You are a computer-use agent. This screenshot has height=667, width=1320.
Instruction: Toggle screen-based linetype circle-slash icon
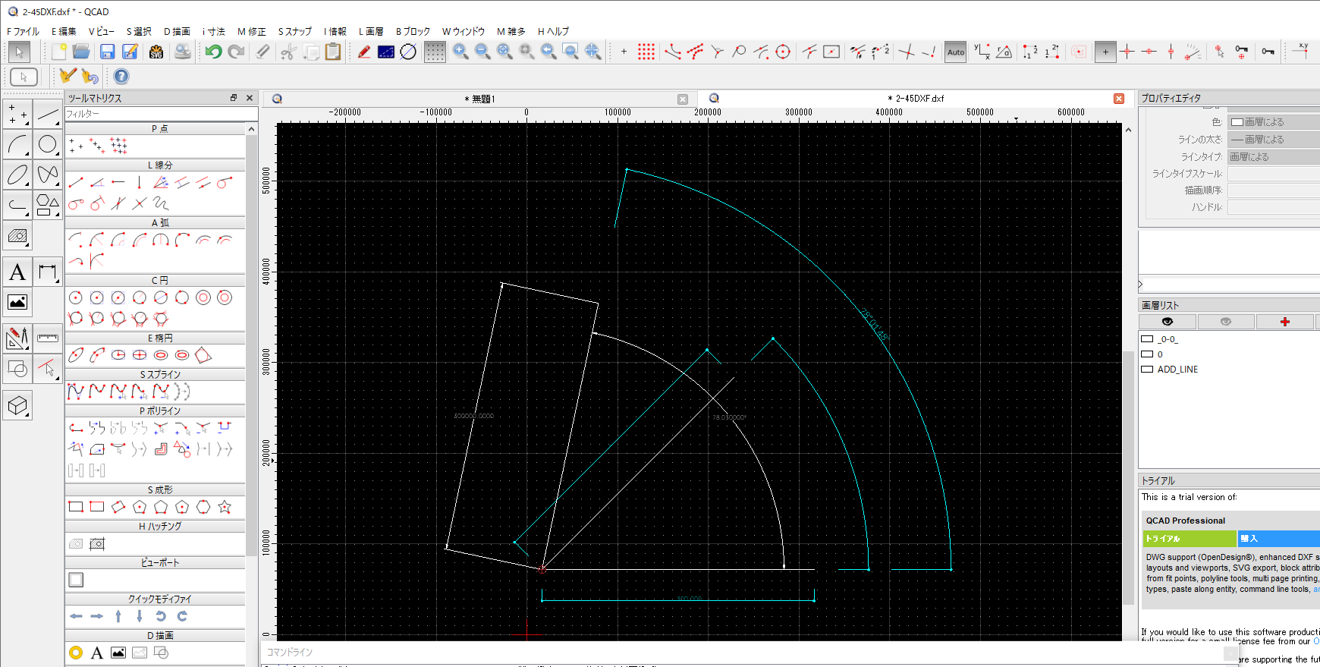point(408,52)
